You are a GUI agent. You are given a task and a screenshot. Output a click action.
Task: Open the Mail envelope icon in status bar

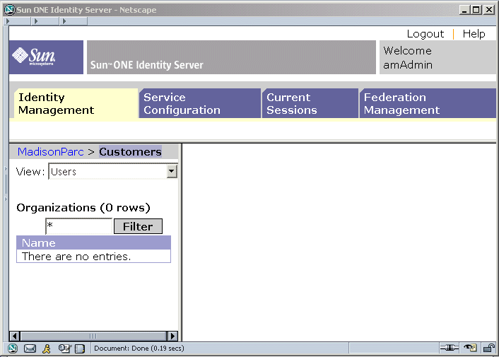point(30,349)
